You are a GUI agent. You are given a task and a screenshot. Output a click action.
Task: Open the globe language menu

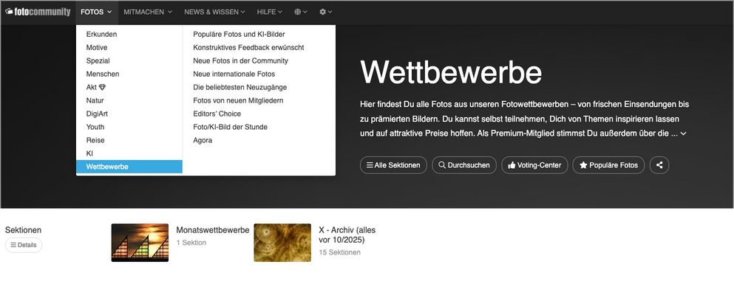point(301,12)
